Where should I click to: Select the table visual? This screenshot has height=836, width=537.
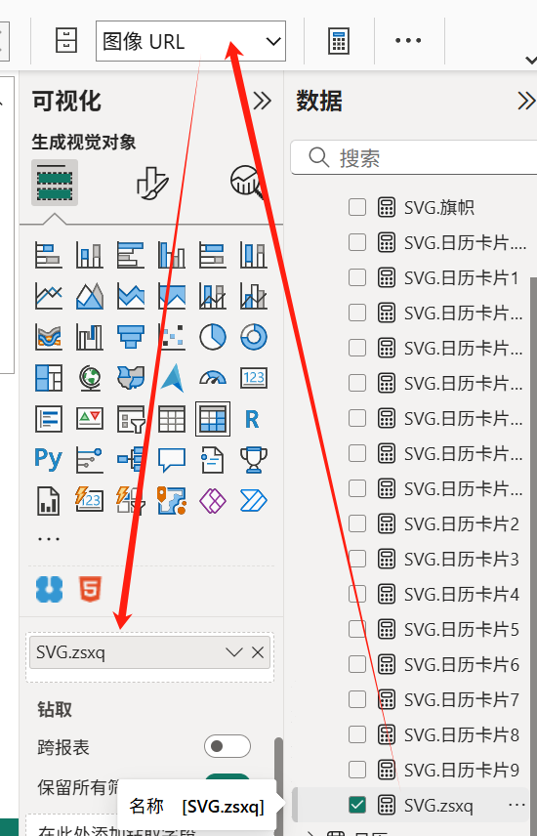(171, 419)
